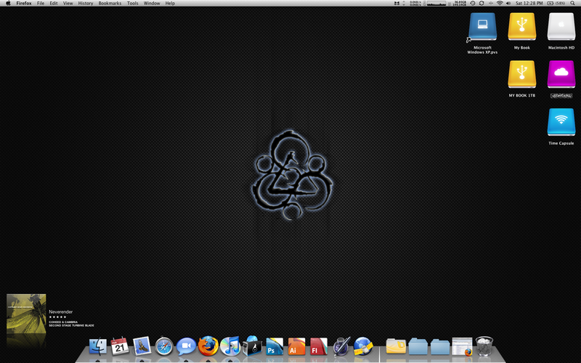This screenshot has height=363, width=581.
Task: Open the Window menu
Action: (x=152, y=3)
